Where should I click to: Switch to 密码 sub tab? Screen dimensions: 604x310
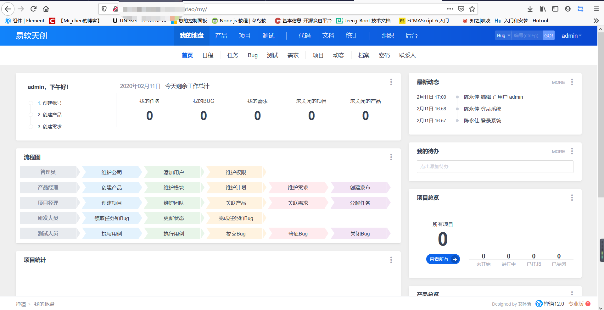click(384, 55)
